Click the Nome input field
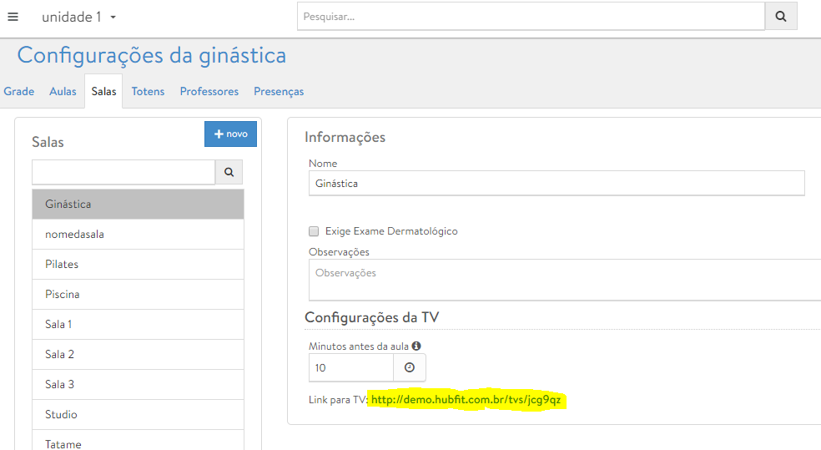 point(556,183)
